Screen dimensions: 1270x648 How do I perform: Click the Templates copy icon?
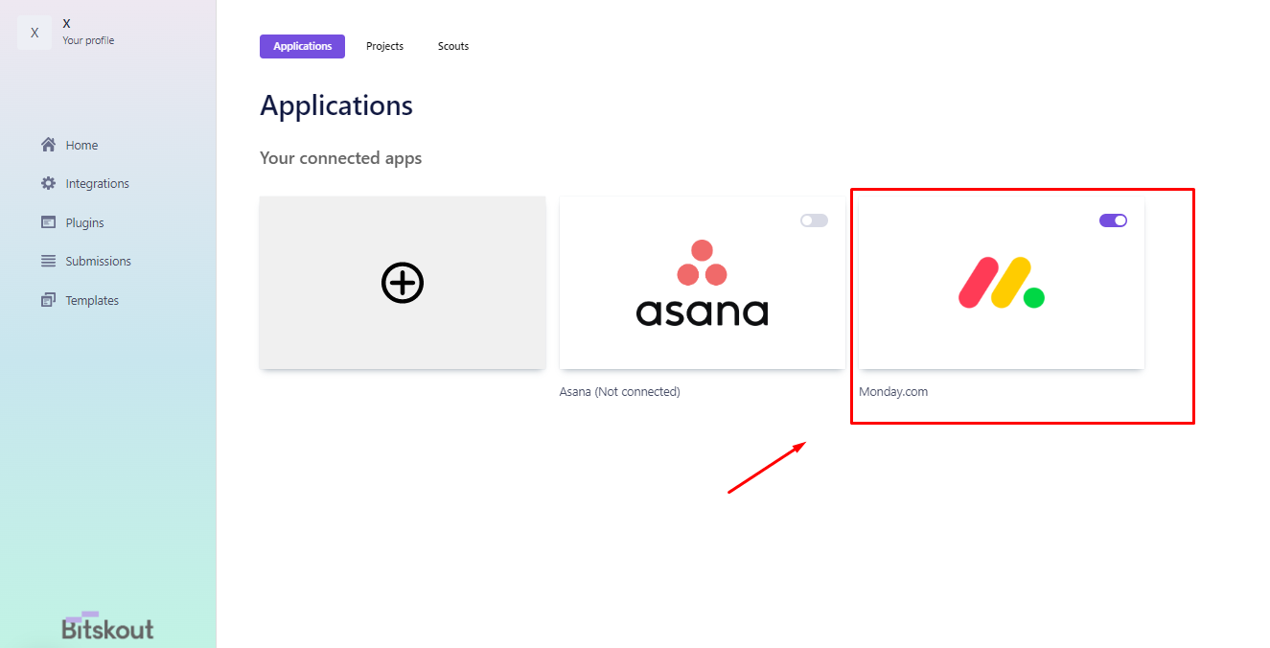click(x=48, y=300)
